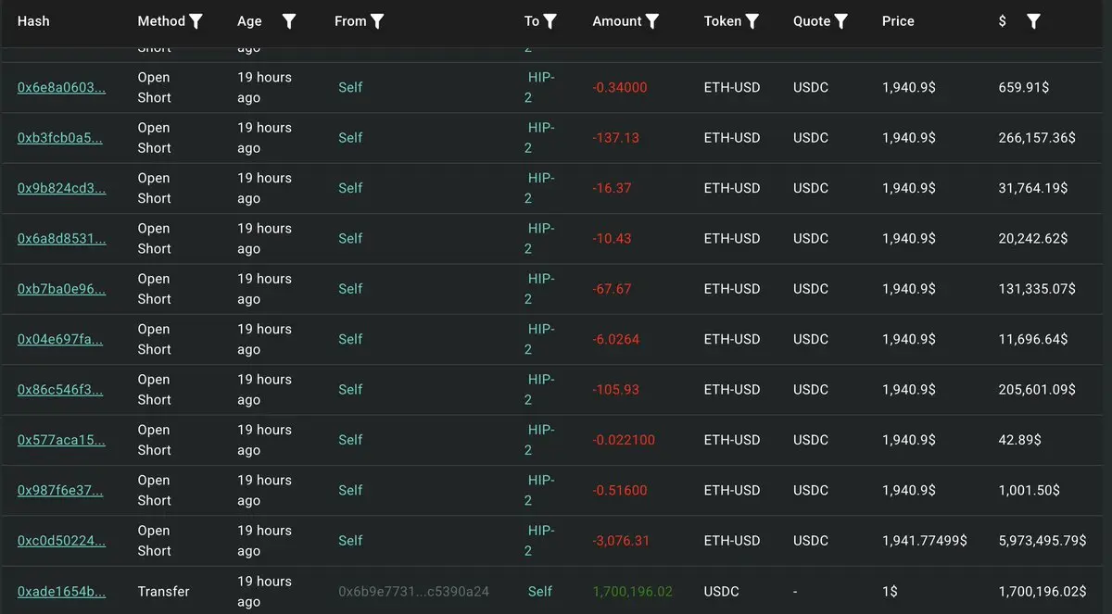The width and height of the screenshot is (1112, 614).
Task: Click the 0x6b9e7731...c5390a24 sender address
Action: [413, 591]
